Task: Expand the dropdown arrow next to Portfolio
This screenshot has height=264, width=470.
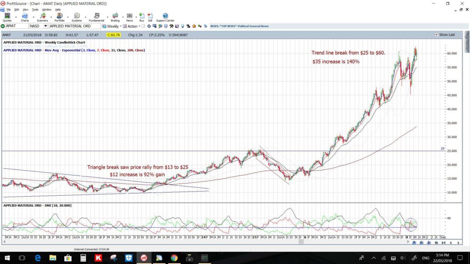Action: 68,17
